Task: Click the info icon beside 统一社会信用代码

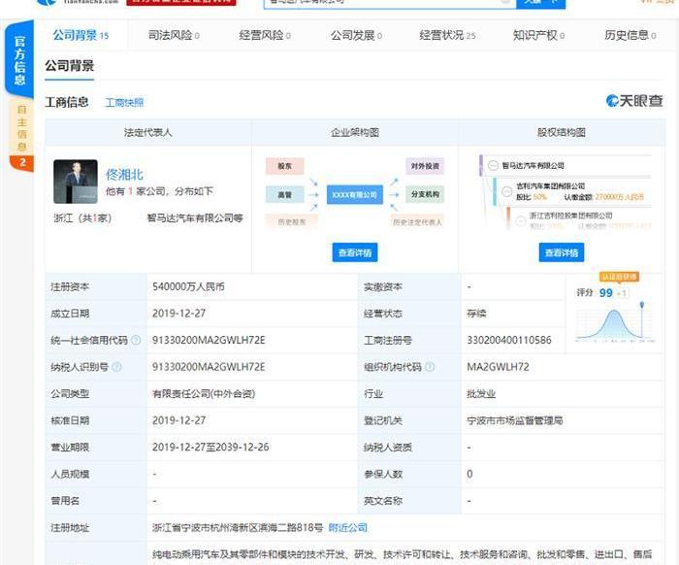Action: 136,341
